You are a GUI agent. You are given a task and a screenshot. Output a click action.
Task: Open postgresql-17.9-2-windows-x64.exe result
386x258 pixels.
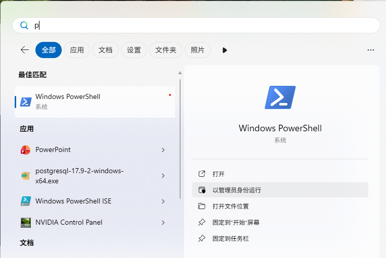pos(95,176)
